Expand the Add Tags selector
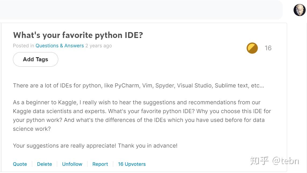The height and width of the screenshot is (173, 307). pos(35,59)
